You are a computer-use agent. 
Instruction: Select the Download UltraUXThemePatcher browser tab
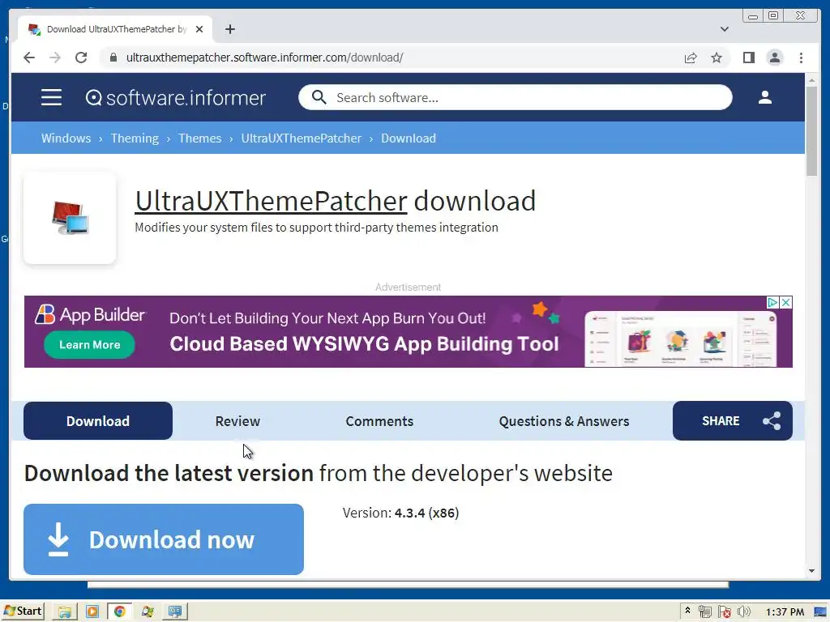(115, 29)
